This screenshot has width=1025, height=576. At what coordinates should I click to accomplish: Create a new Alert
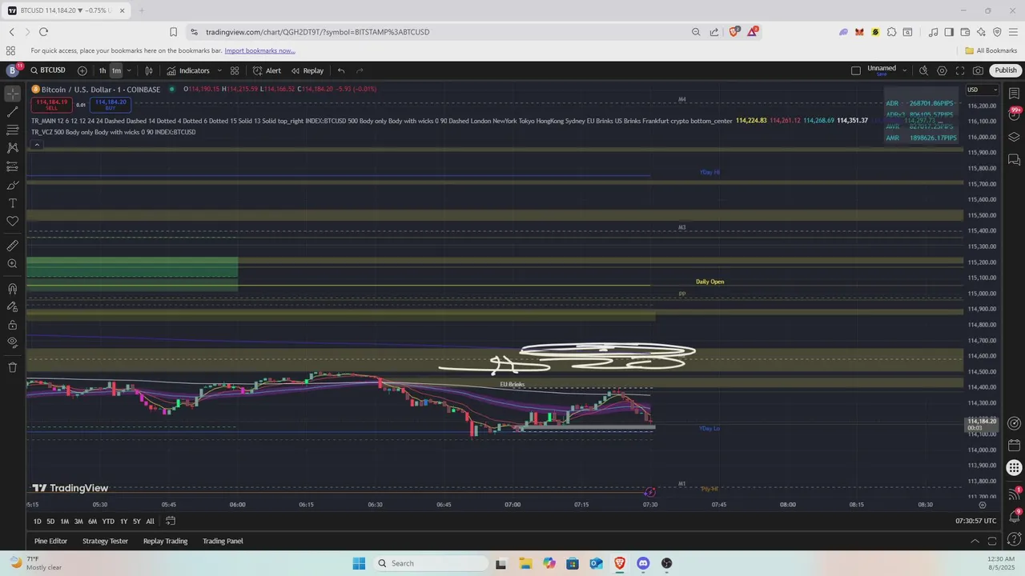click(x=267, y=70)
